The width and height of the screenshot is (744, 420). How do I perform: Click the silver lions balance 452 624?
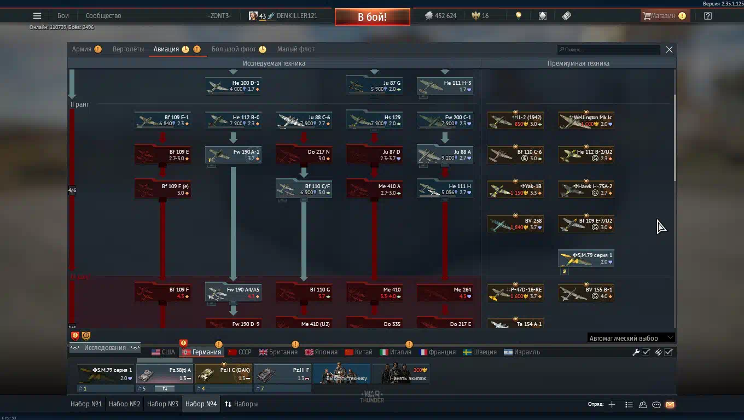pos(440,16)
